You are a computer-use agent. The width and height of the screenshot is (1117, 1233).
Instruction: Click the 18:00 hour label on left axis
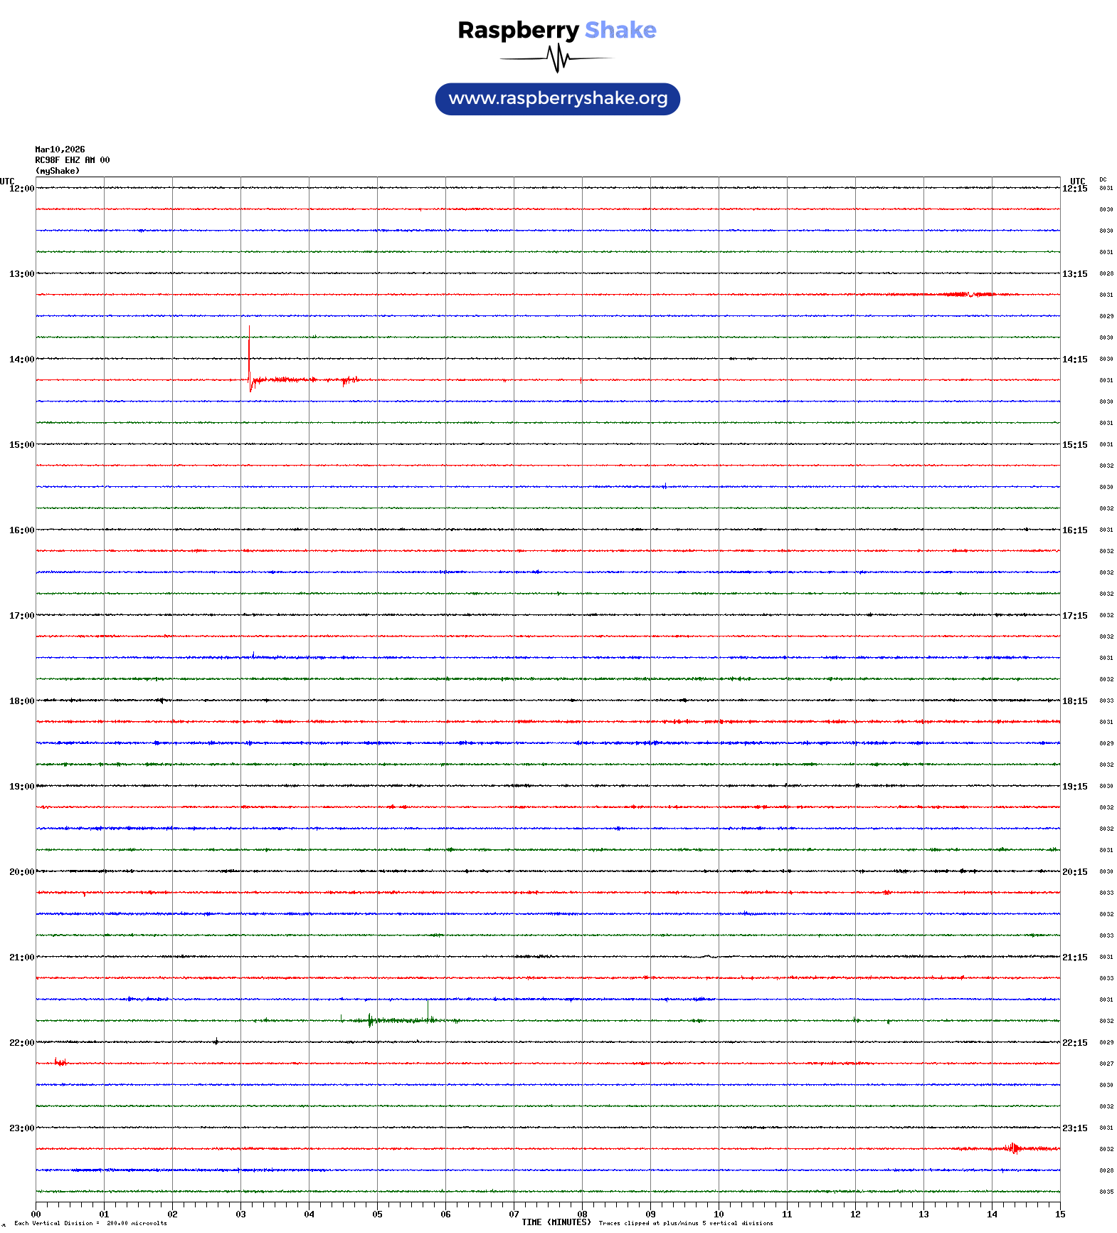pos(21,701)
